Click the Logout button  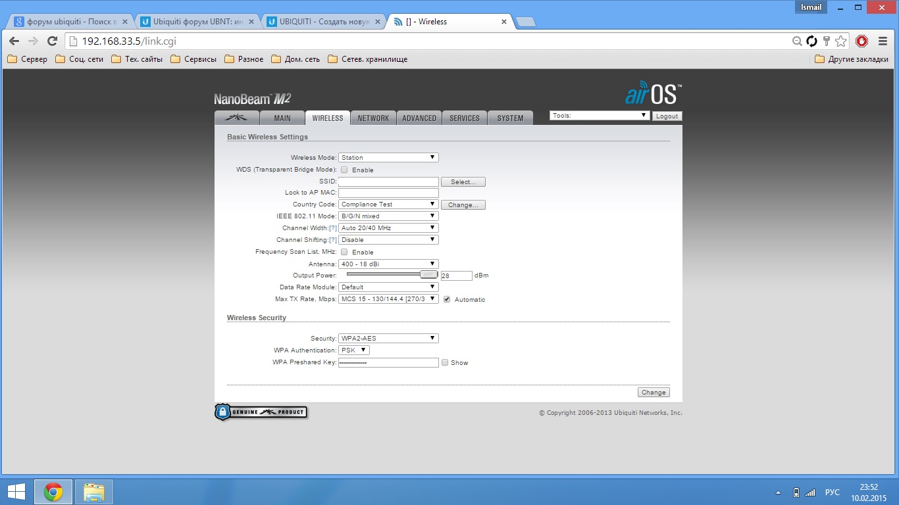coord(667,116)
